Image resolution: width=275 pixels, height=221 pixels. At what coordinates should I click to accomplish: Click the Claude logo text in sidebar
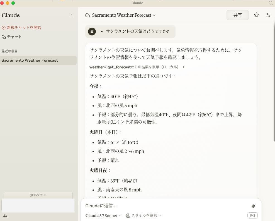[11, 15]
